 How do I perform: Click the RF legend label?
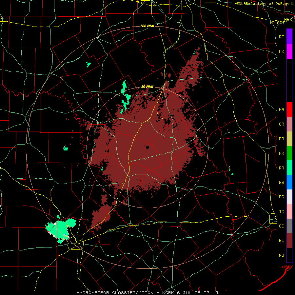click(x=281, y=37)
